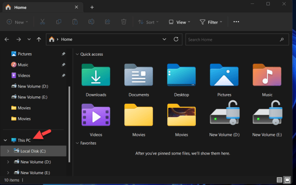
Task: Open the See more three-dots menu
Action: click(x=236, y=22)
